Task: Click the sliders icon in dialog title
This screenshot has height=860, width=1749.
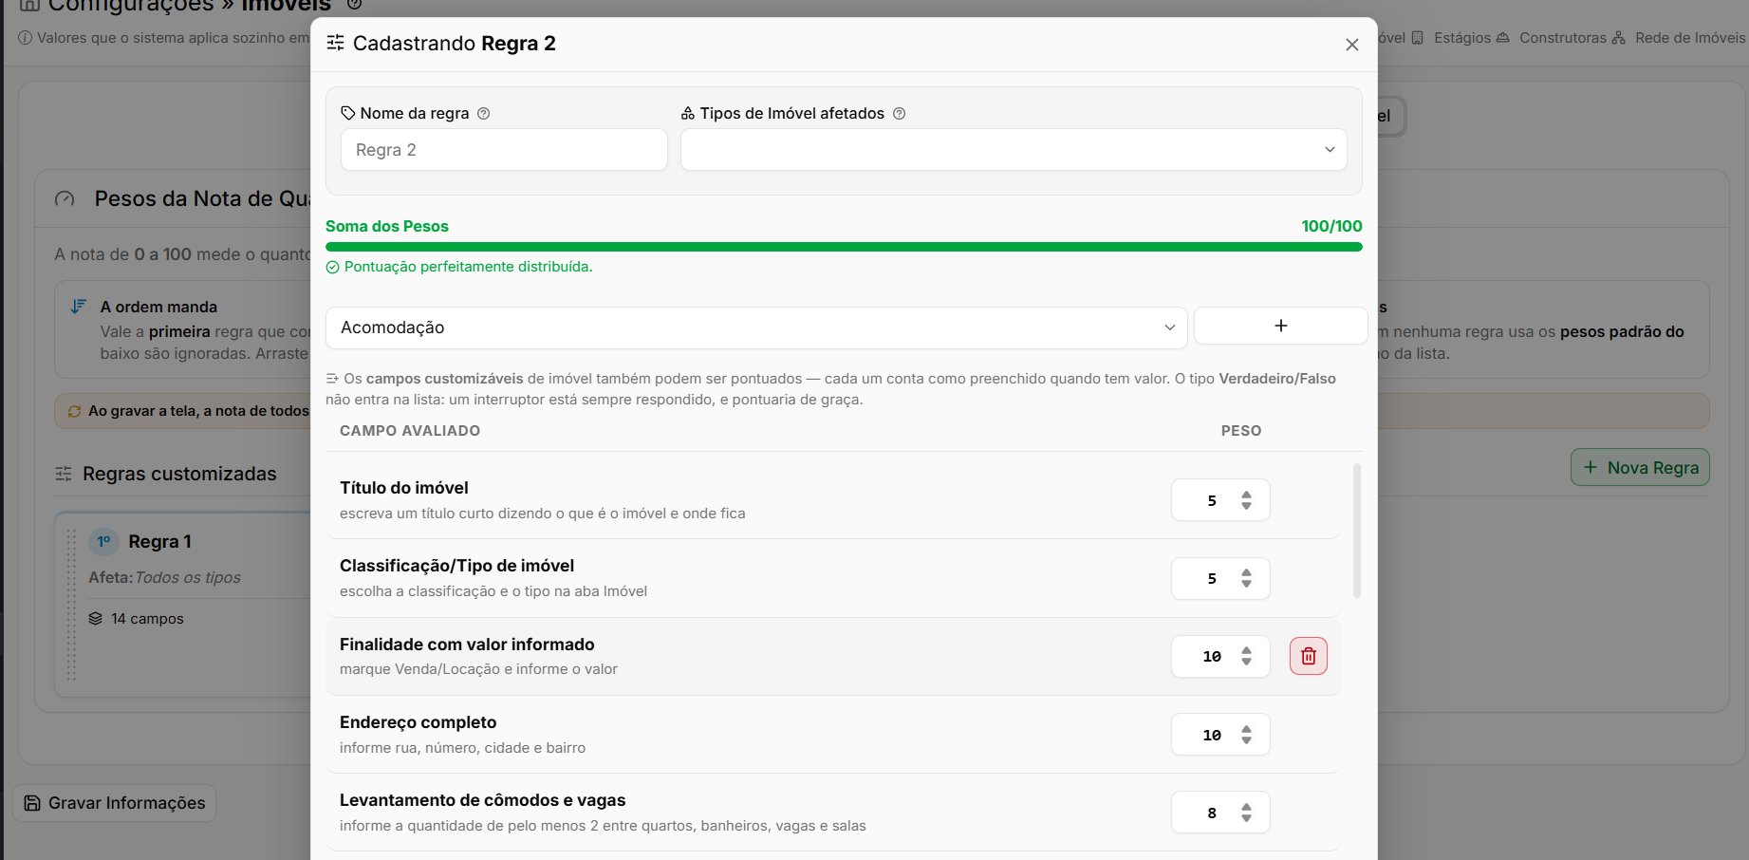Action: click(x=335, y=43)
